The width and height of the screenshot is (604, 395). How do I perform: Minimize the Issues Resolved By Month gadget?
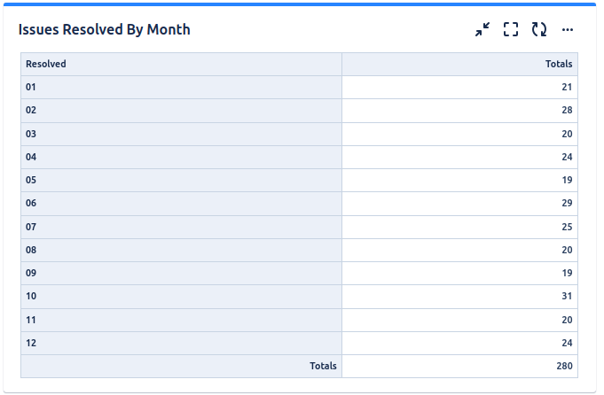(482, 29)
